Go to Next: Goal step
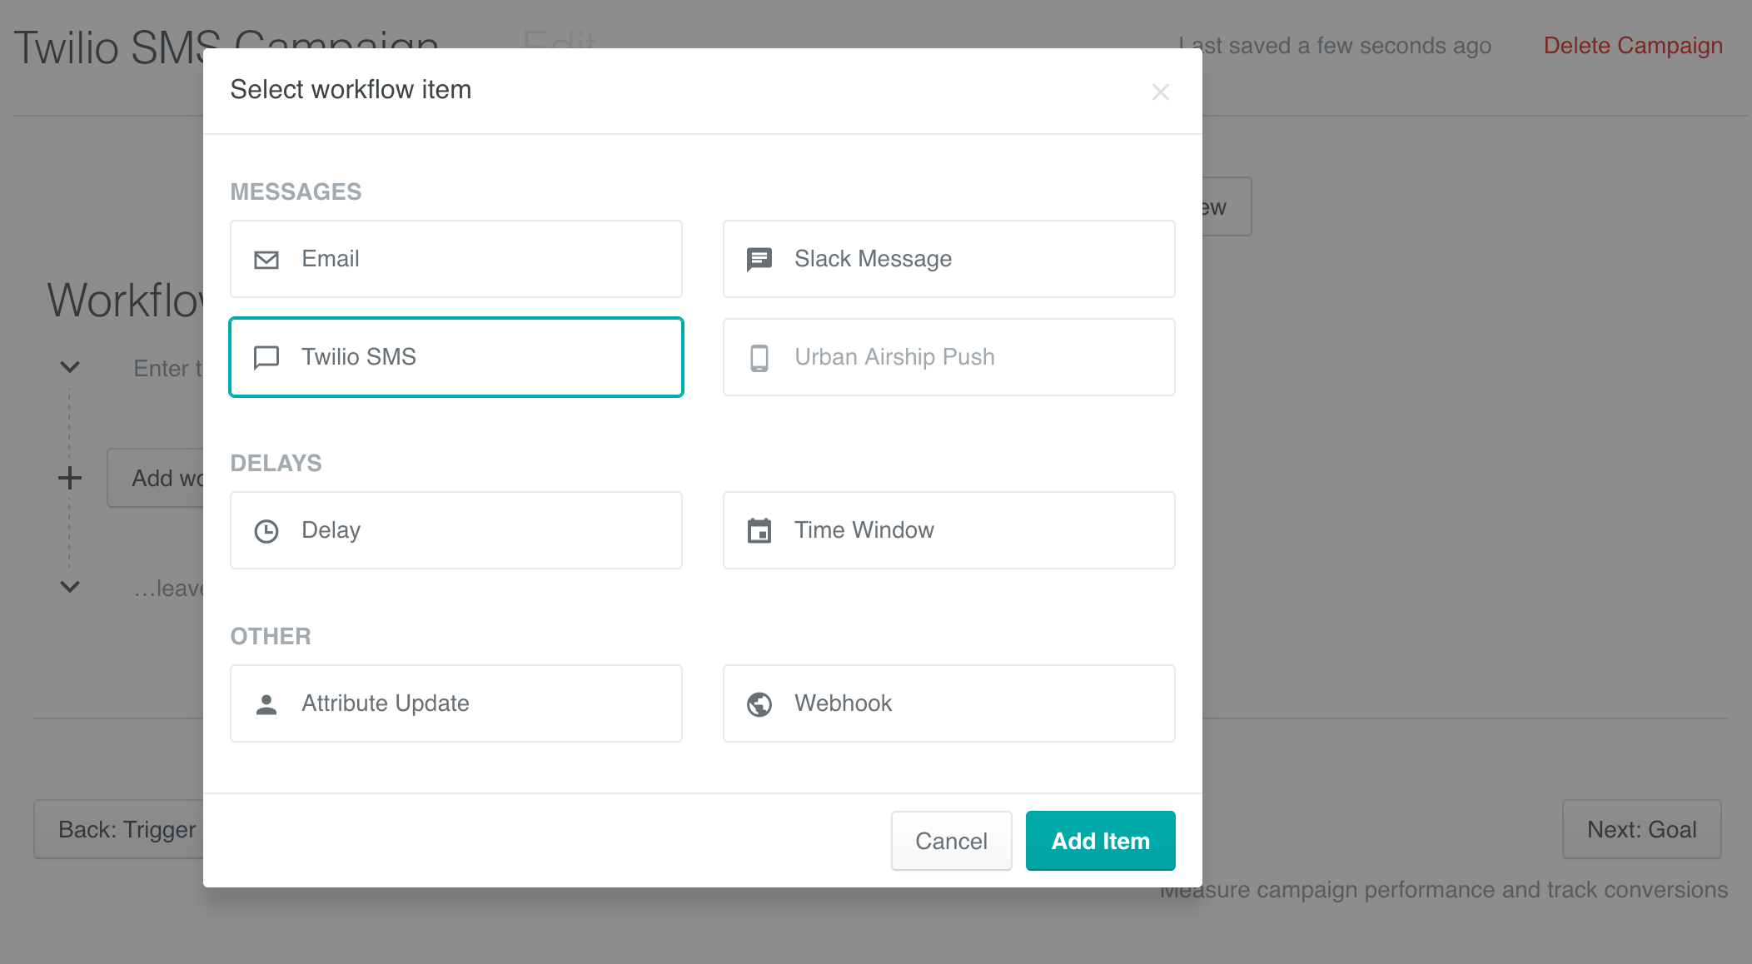 [x=1641, y=828]
